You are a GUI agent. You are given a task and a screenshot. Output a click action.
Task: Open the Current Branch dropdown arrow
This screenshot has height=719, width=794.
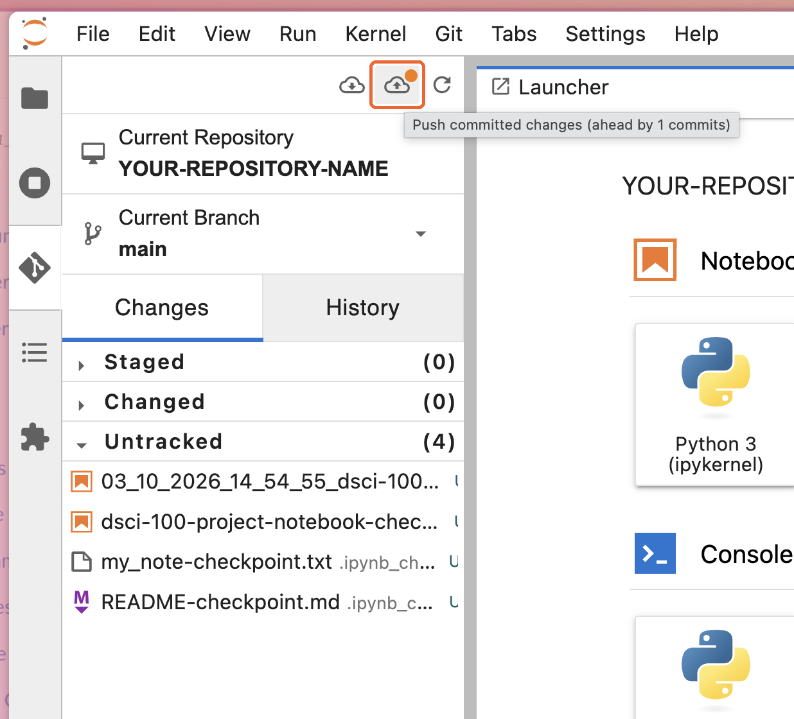[x=421, y=234]
